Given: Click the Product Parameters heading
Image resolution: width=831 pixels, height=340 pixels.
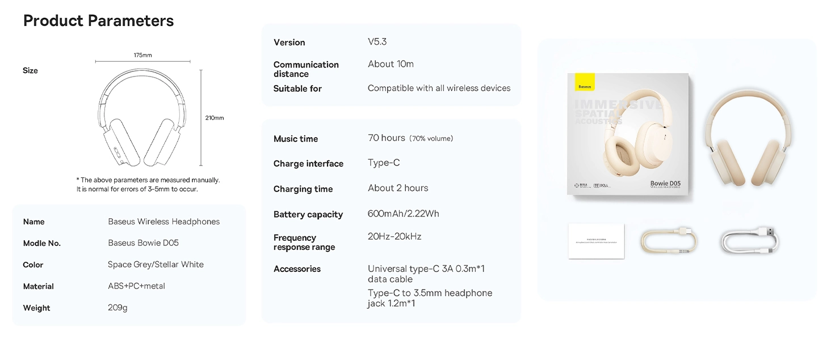Looking at the screenshot, I should (98, 21).
